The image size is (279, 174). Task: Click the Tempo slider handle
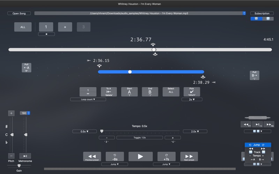pos(102,131)
